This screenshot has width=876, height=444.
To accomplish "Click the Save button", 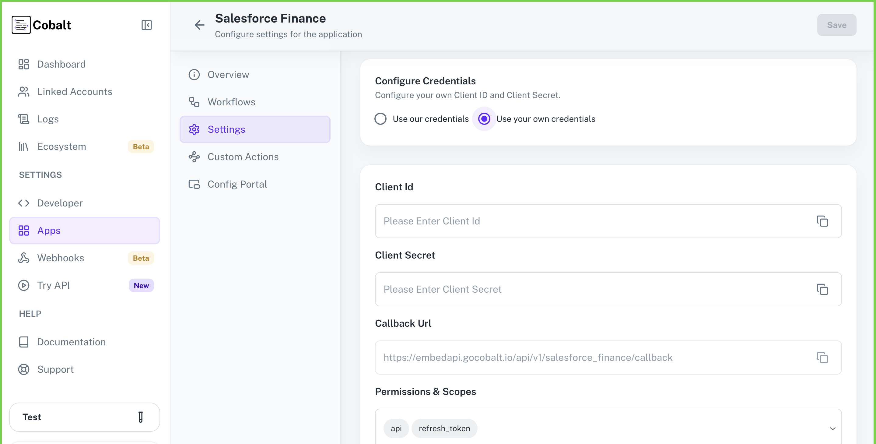I will (x=836, y=25).
